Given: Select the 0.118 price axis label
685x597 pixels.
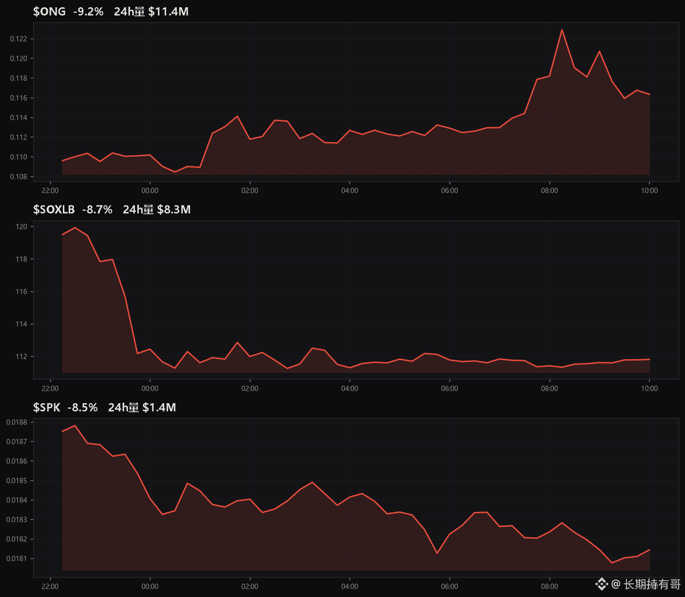Looking at the screenshot, I should pos(19,78).
